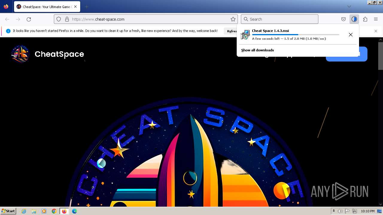383x215 pixels.
Task: Open Action Center flag icon
Action: tap(347, 211)
